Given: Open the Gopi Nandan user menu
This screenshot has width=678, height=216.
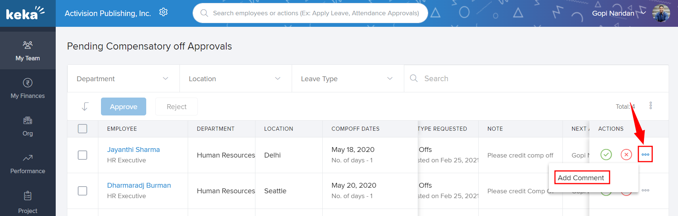Looking at the screenshot, I should [x=619, y=13].
